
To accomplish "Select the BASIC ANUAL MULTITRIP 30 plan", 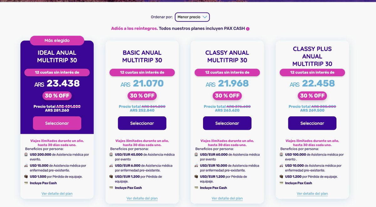I will (142, 123).
